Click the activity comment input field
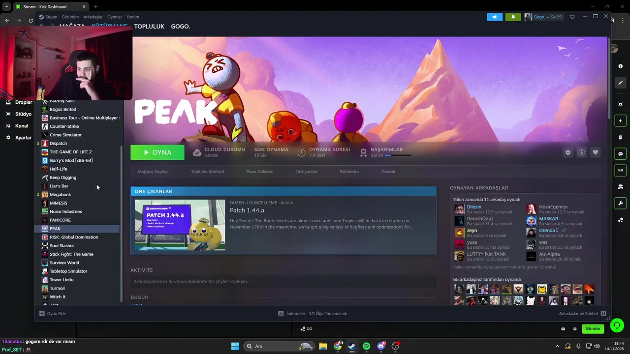 pos(283,282)
